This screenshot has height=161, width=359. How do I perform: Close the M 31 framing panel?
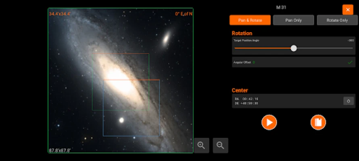coord(348,10)
